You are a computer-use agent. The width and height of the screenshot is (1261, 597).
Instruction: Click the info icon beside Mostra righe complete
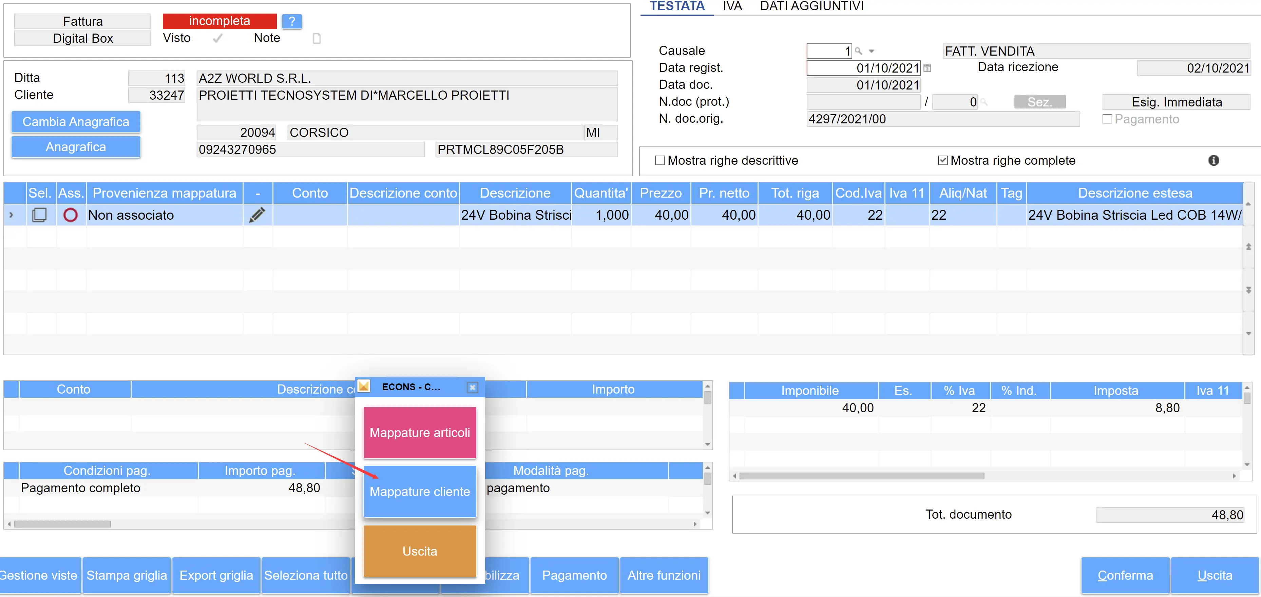click(1214, 160)
